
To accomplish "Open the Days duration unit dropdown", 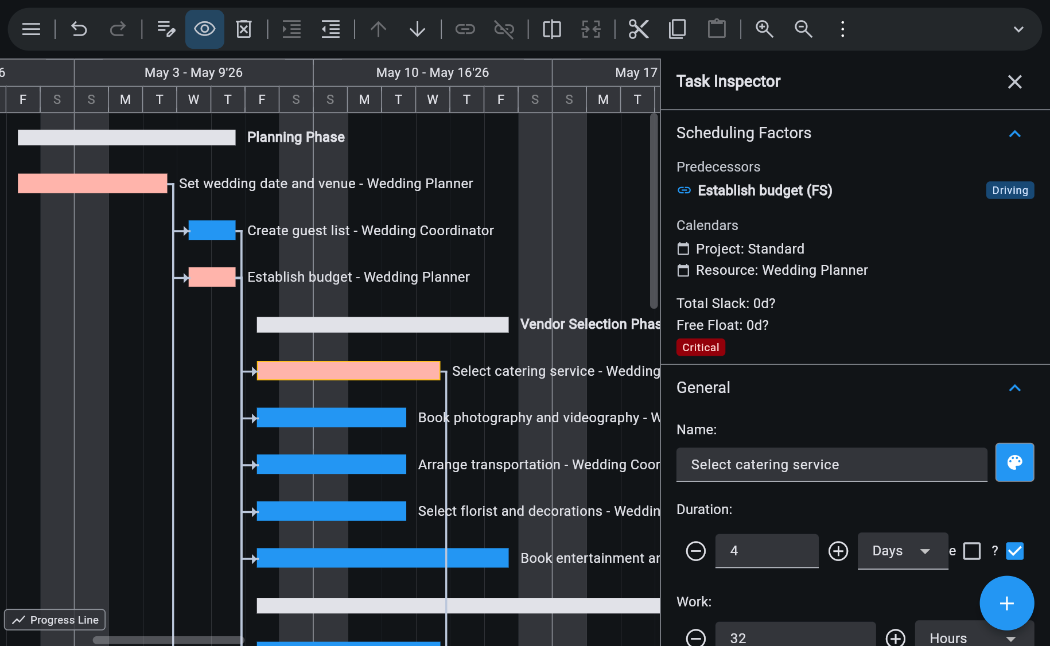I will 903,551.
